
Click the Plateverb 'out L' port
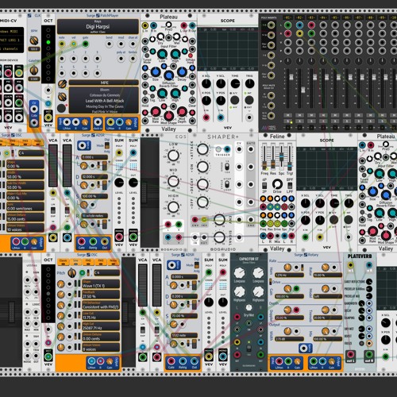(350, 354)
